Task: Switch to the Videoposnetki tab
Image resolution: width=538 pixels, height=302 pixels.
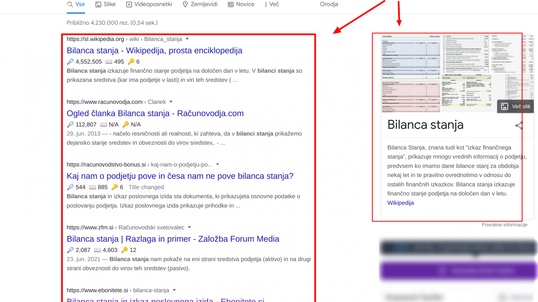Action: [x=149, y=4]
